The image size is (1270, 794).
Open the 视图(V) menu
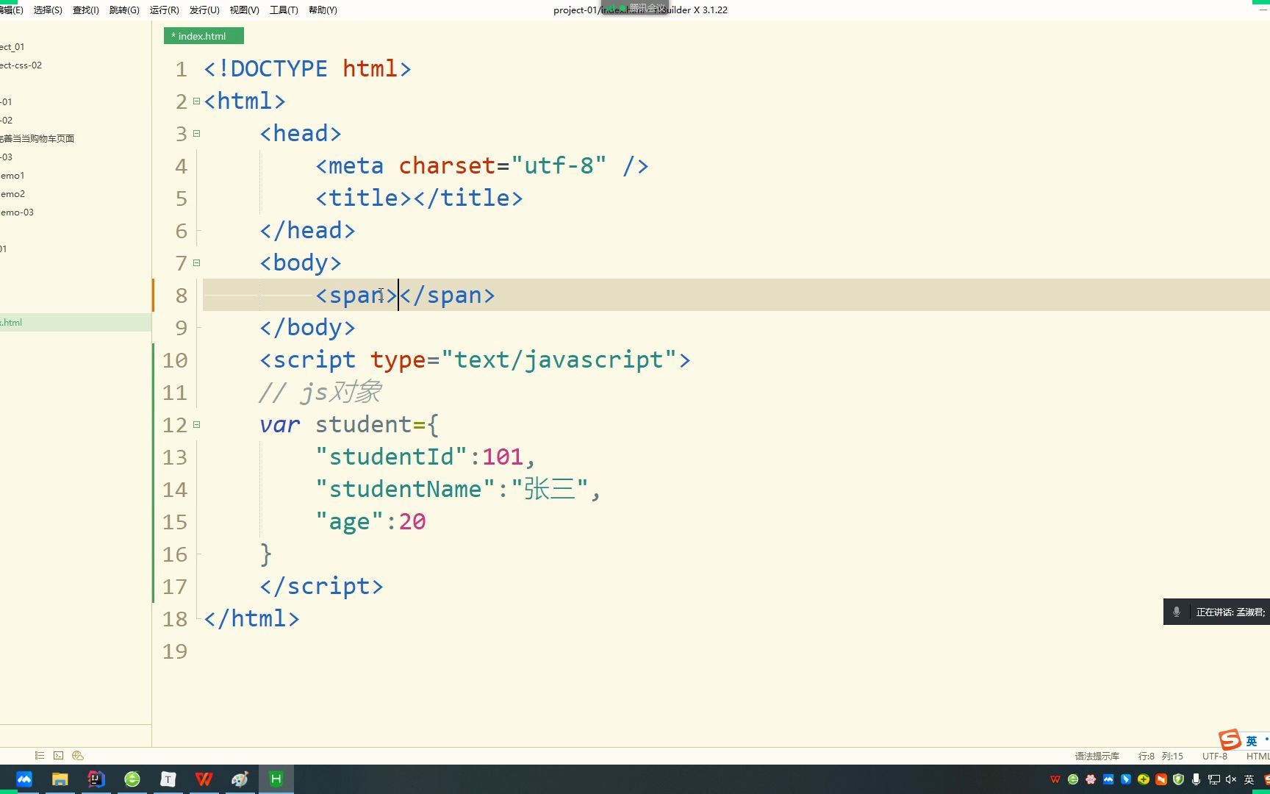coord(244,10)
